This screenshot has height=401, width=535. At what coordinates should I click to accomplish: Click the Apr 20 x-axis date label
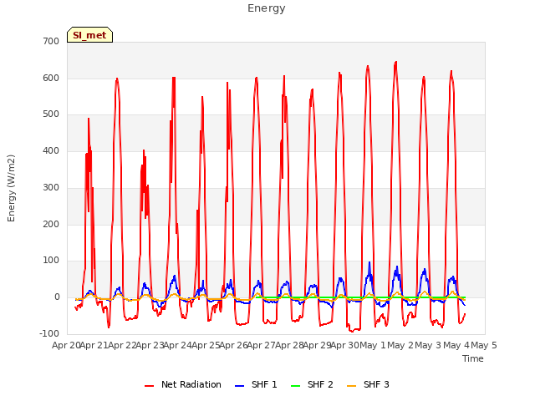pos(66,345)
